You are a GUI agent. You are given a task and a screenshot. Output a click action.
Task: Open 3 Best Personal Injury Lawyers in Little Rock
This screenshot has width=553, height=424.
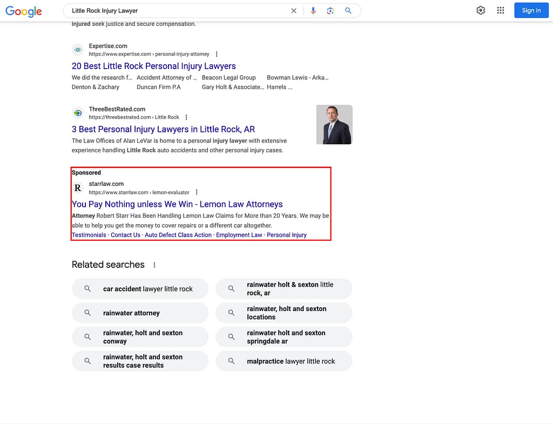(x=163, y=129)
